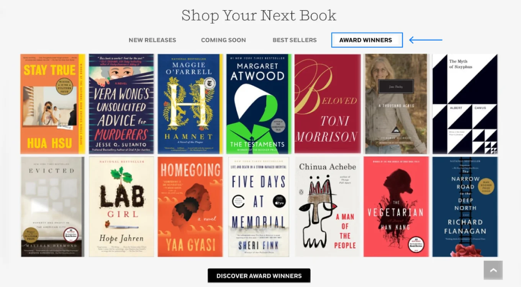Screen dimensions: 521x287
Task: Open the Stay True book cover
Action: (53, 104)
